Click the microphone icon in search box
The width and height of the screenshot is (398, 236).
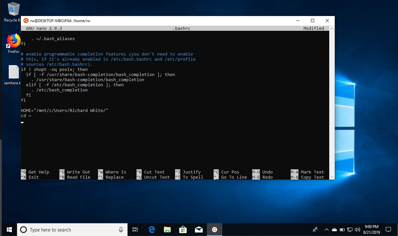[121, 230]
